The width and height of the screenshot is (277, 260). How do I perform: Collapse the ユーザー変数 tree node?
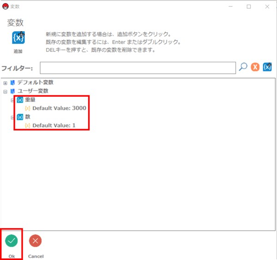5,92
